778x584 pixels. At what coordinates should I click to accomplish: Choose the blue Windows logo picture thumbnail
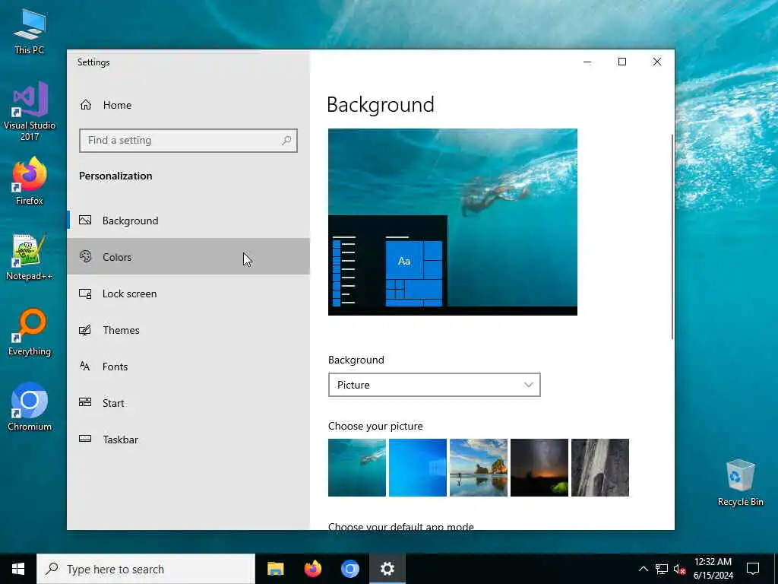(x=418, y=468)
